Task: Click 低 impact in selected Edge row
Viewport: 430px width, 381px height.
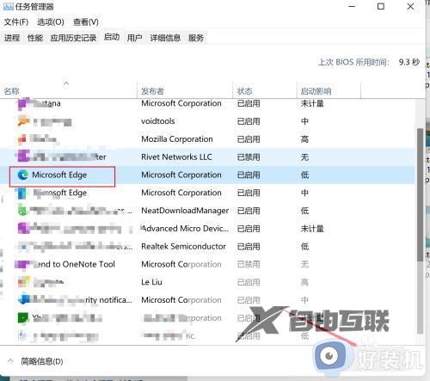Action: [x=304, y=175]
